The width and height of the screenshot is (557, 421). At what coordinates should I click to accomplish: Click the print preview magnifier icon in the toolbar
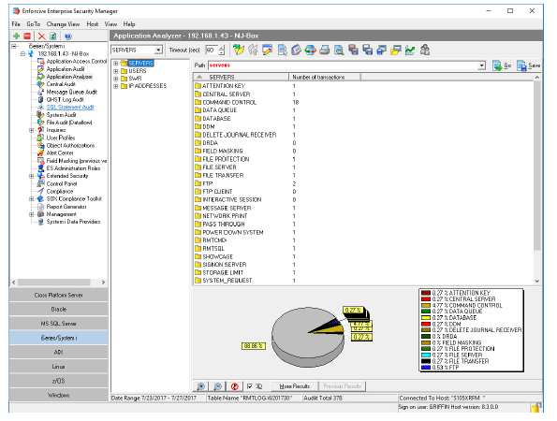(x=339, y=50)
